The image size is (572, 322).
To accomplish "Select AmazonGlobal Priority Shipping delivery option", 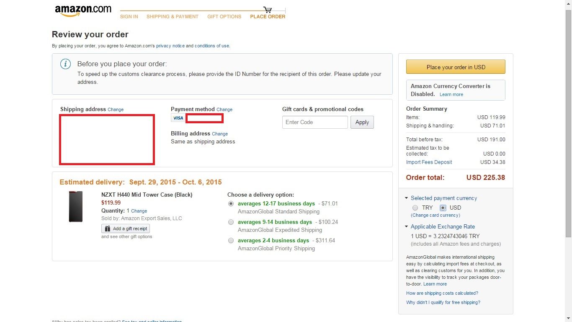I will [231, 241].
